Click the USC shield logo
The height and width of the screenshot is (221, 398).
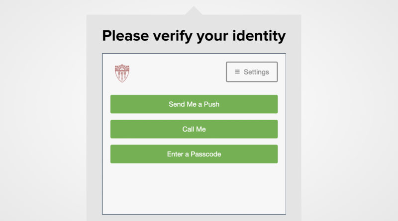click(121, 74)
